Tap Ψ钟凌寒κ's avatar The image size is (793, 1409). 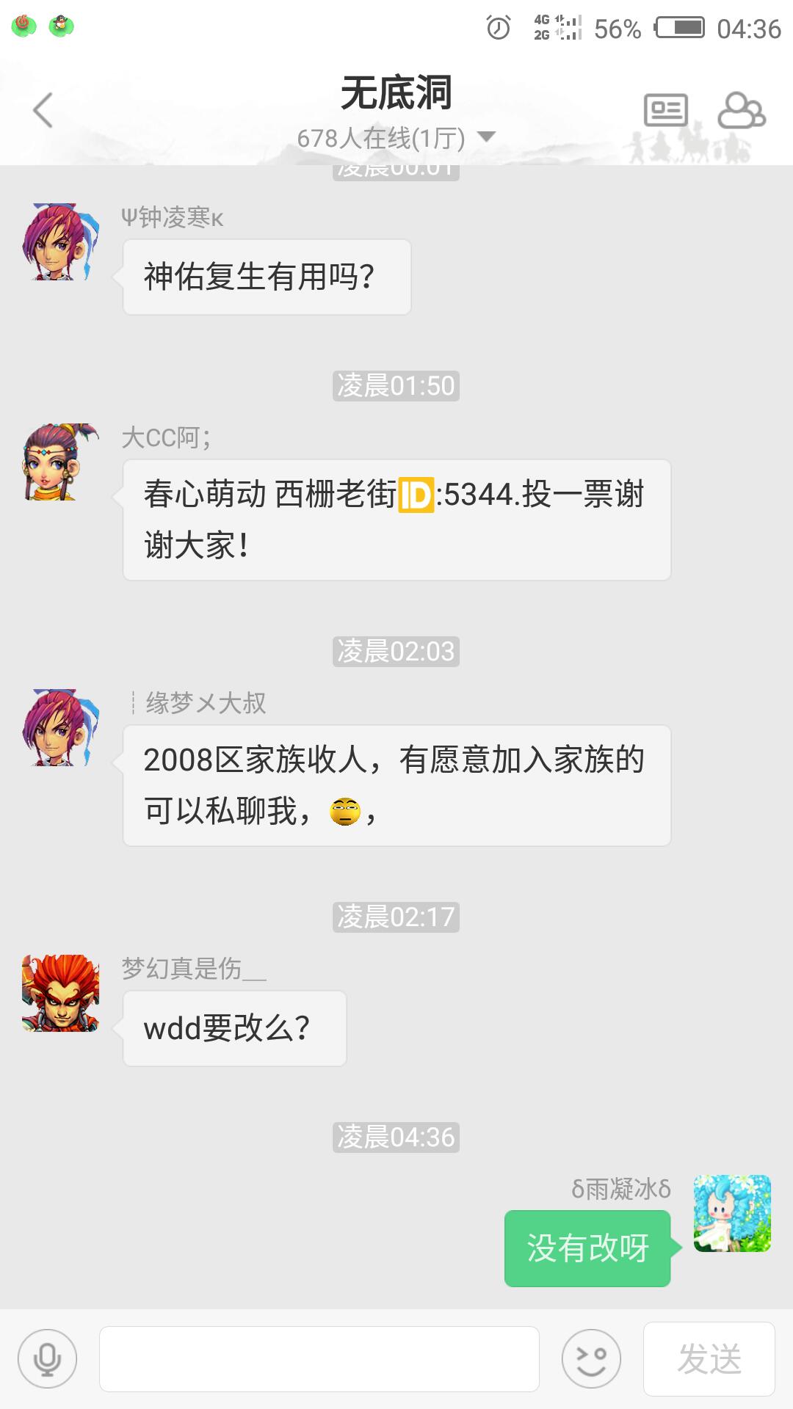60,241
